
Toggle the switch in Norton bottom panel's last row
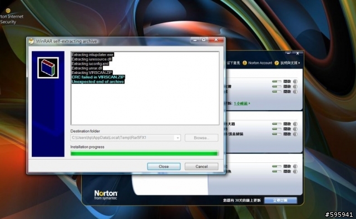pyautogui.click(x=276, y=171)
